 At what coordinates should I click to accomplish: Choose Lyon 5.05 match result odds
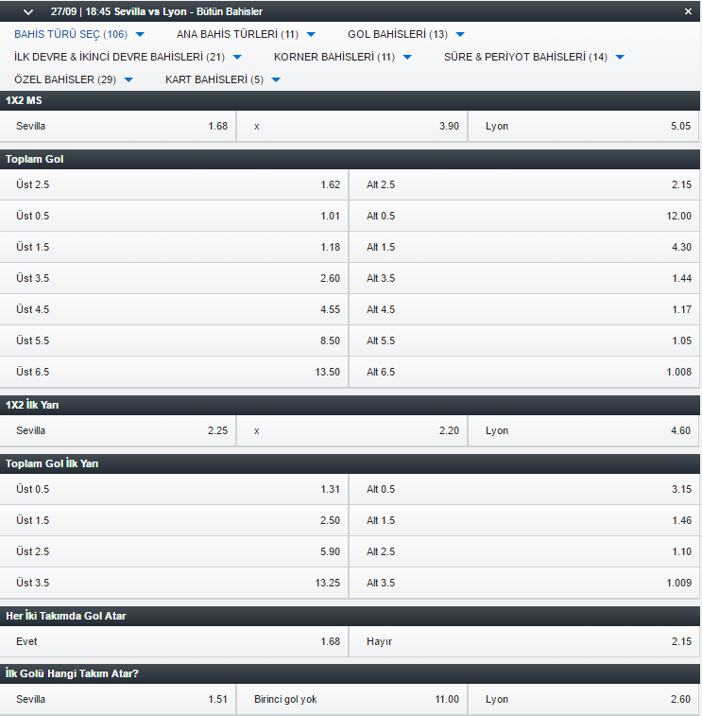pos(584,126)
